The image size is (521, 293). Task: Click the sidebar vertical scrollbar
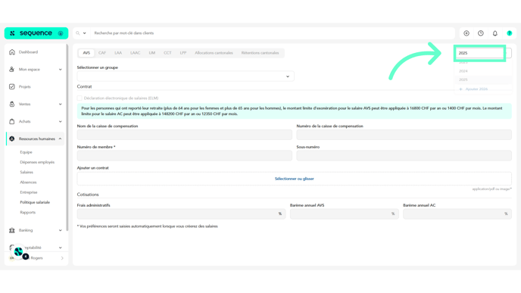coord(67,138)
